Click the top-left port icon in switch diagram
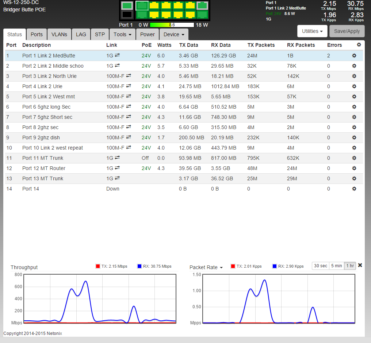The height and width of the screenshot is (343, 371). click(x=127, y=5)
